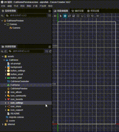
Task: Open the 节点 menu
Action: (x=16, y=6)
